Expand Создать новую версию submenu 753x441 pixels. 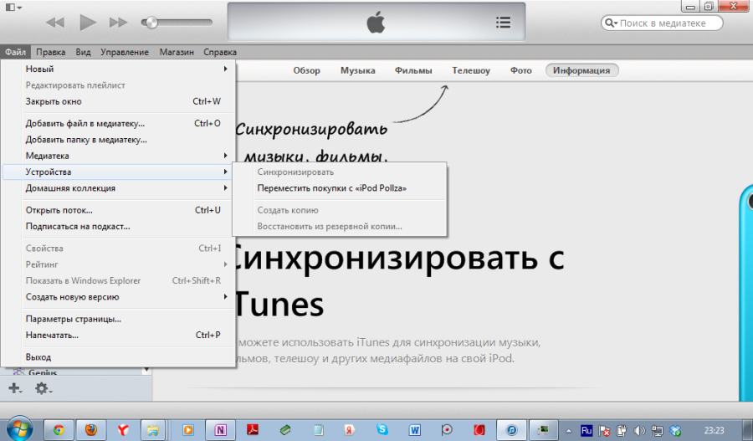(x=118, y=297)
